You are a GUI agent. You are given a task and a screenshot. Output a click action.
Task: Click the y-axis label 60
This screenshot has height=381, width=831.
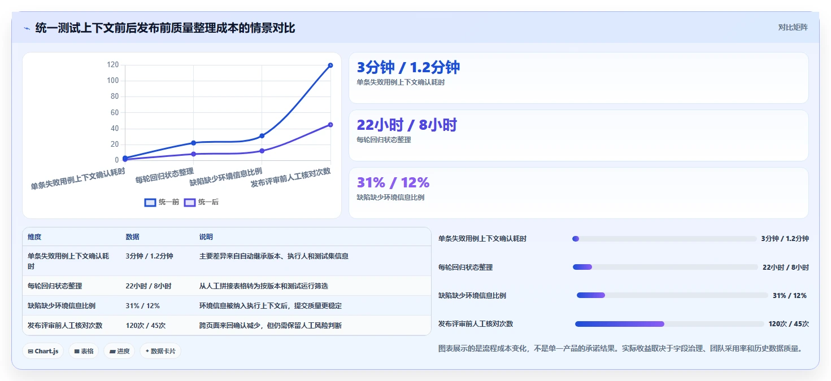[115, 113]
